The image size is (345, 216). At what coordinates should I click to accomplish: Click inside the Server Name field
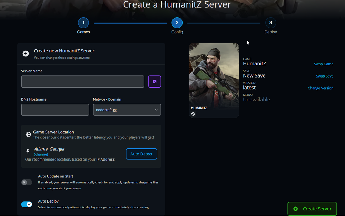tap(82, 81)
